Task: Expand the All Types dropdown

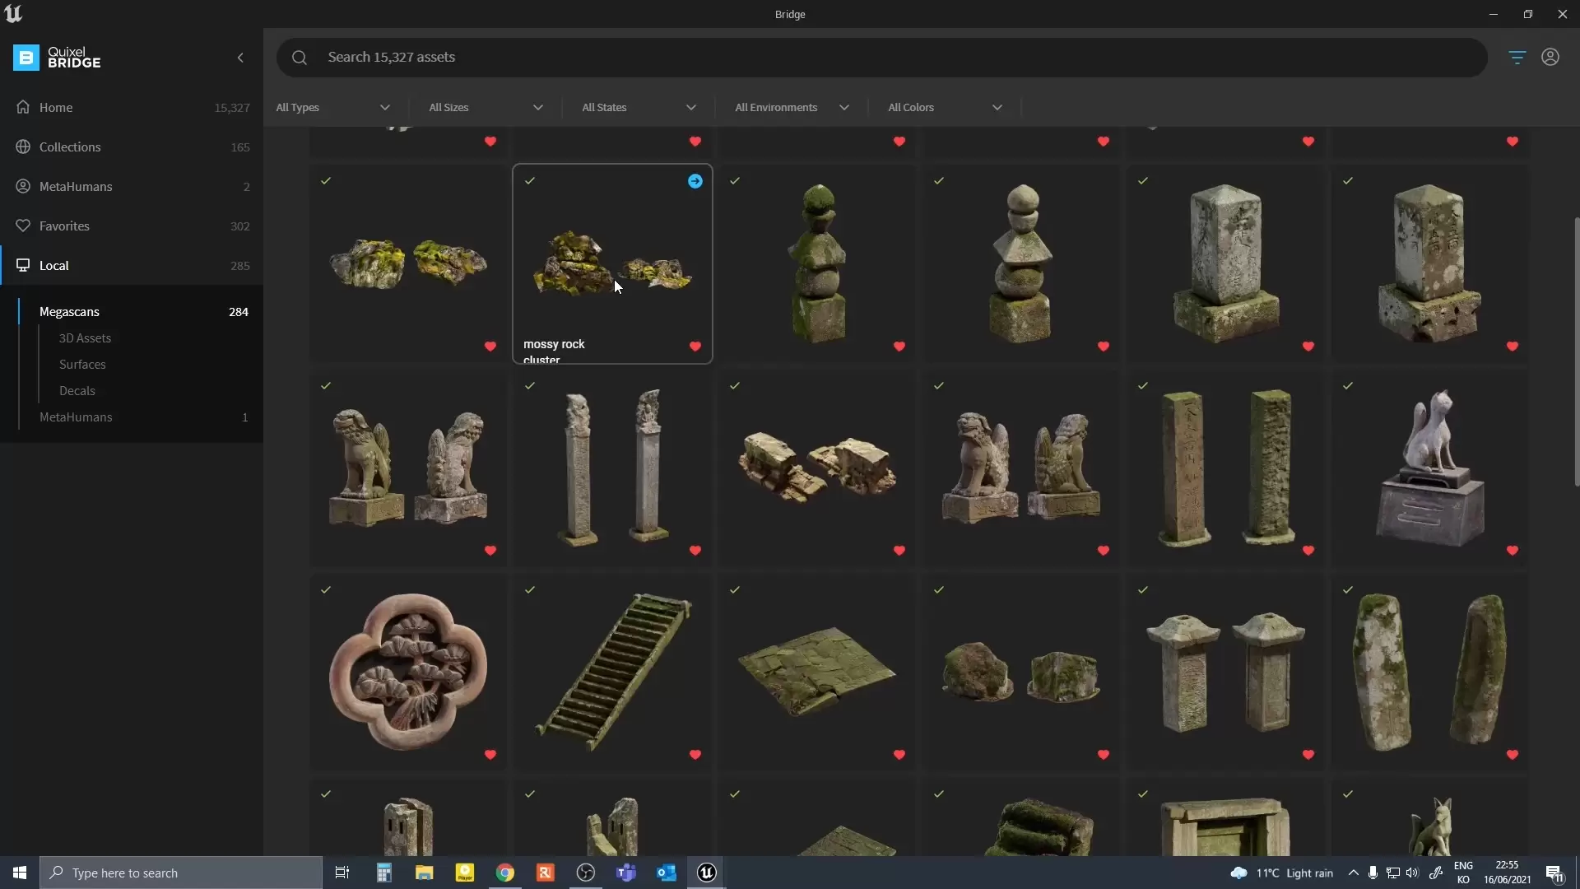Action: [333, 108]
